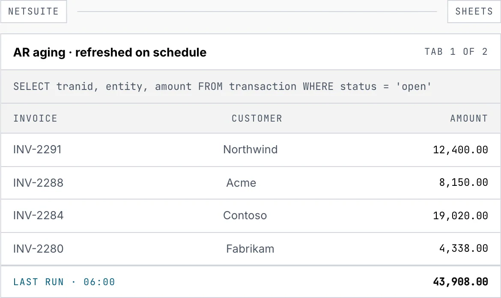Image resolution: width=501 pixels, height=298 pixels.
Task: Click the NETSUITE source badge
Action: [x=33, y=12]
